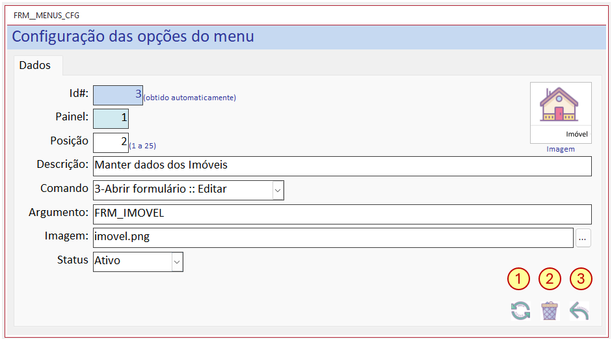Click the 'Painel:' label
612x339 pixels.
[x=72, y=116]
